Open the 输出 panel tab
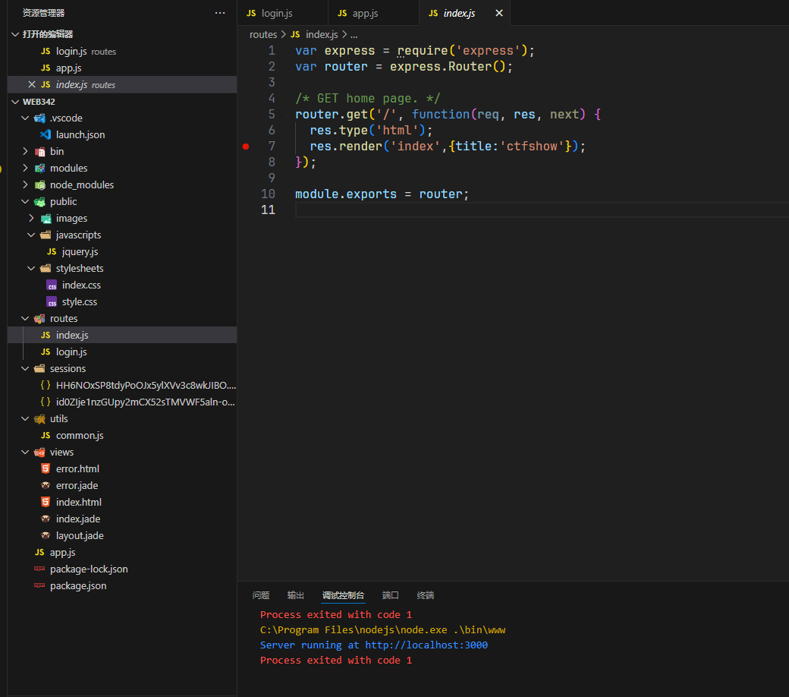 pyautogui.click(x=296, y=595)
